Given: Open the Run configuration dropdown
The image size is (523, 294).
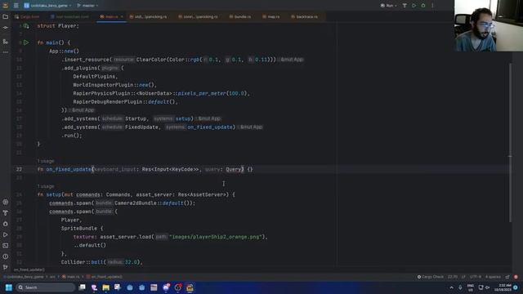Looking at the screenshot, I should [x=389, y=6].
